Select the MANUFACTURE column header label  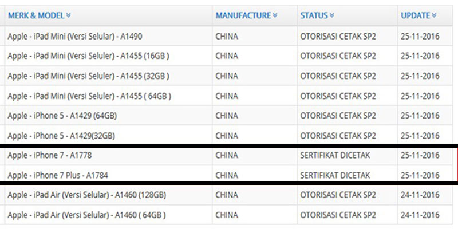(243, 15)
